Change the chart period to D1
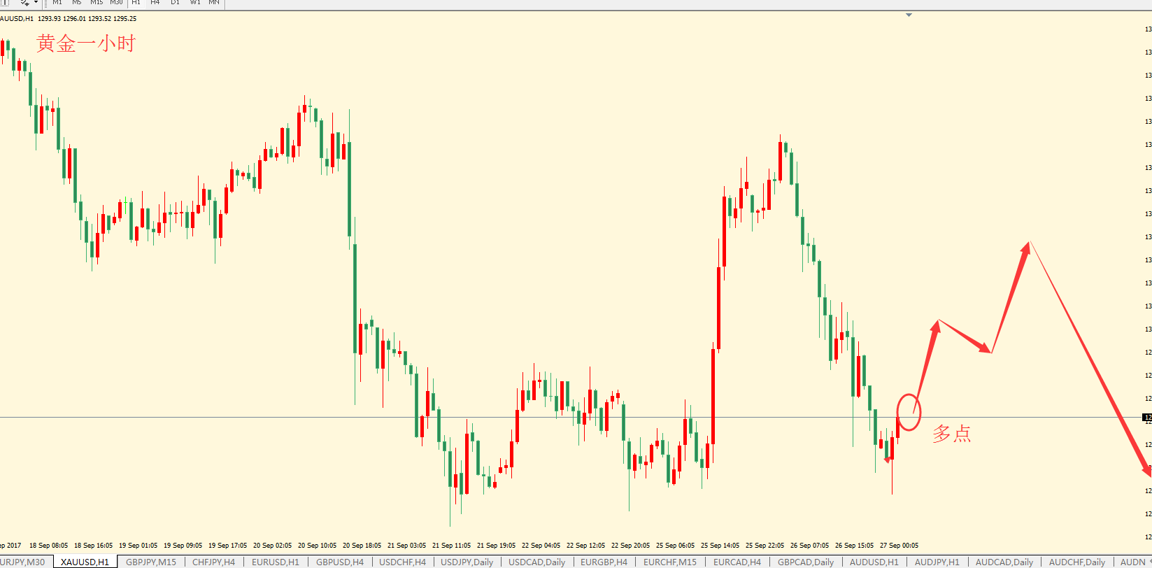This screenshot has height=568, width=1152. tap(175, 3)
